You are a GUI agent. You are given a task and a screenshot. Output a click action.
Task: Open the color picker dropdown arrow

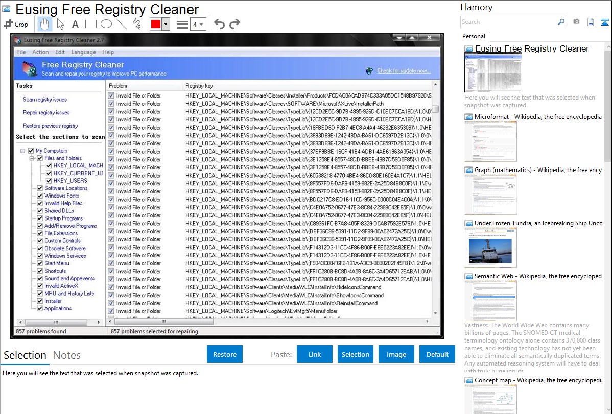(166, 24)
